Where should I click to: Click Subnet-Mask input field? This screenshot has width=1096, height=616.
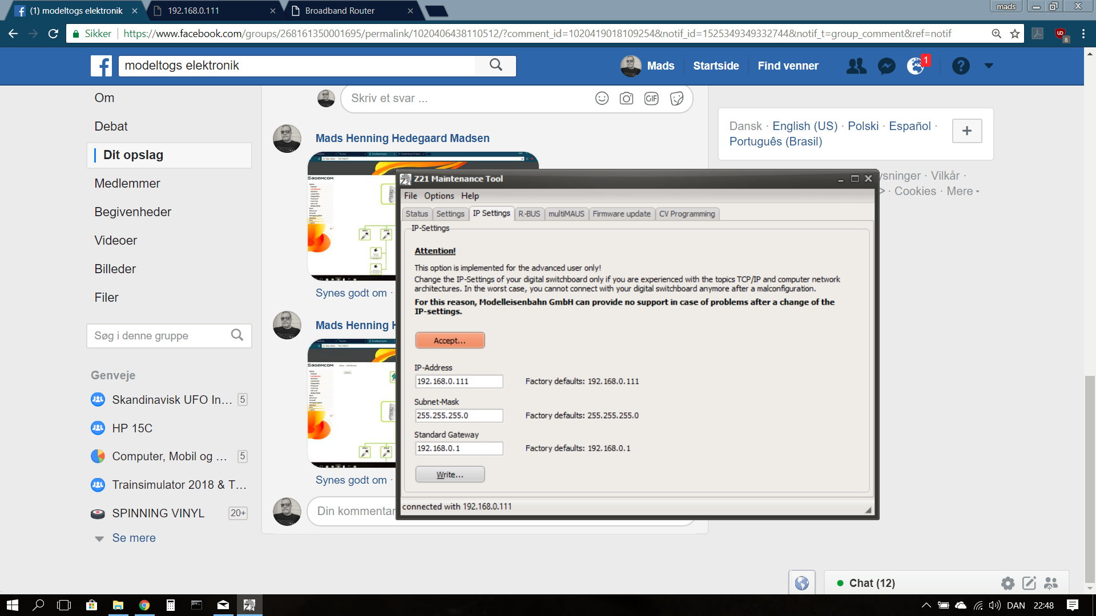[x=459, y=416]
